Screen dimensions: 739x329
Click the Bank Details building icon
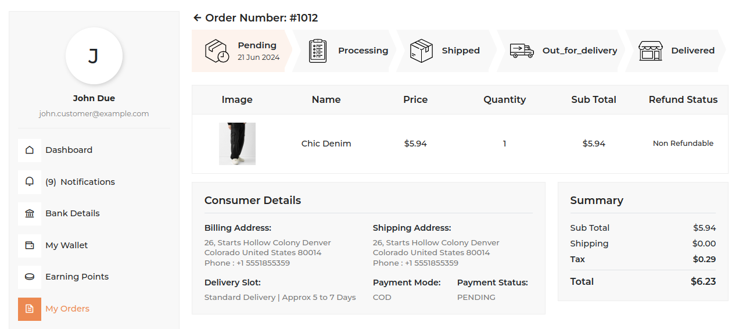point(30,213)
